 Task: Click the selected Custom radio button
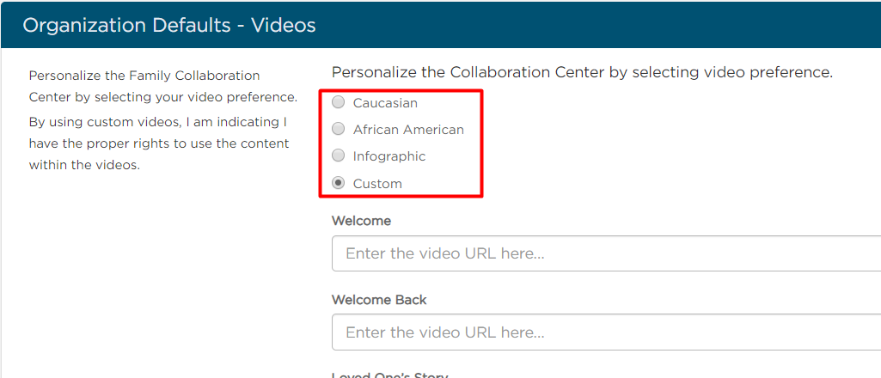(339, 182)
